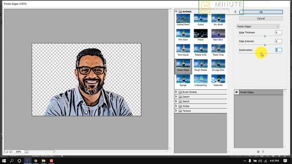Apply the Plastic Wrap filter thumbnail
This screenshot has height=164, width=292.
218,49
